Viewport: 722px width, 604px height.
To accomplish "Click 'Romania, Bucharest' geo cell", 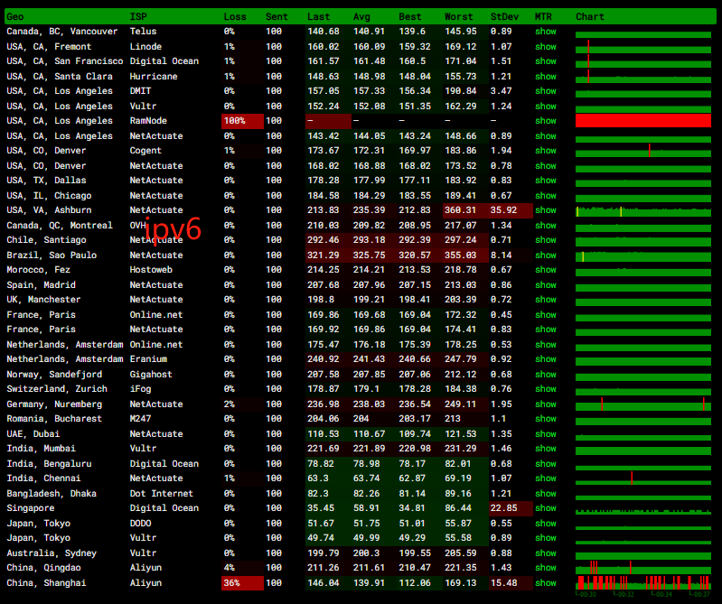I will (54, 419).
